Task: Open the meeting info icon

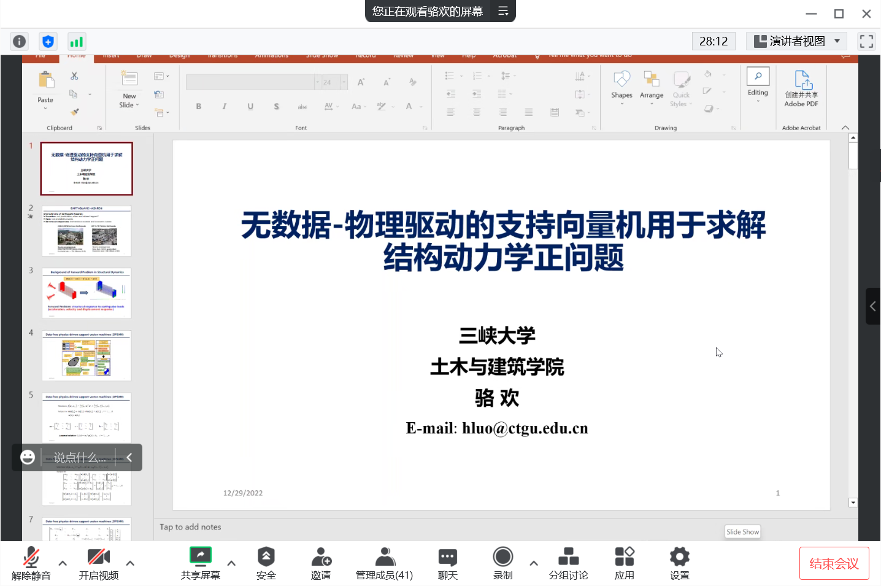Action: 20,41
